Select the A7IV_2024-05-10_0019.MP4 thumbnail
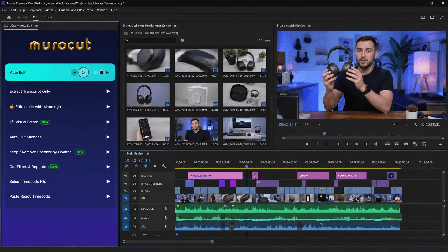 196,129
